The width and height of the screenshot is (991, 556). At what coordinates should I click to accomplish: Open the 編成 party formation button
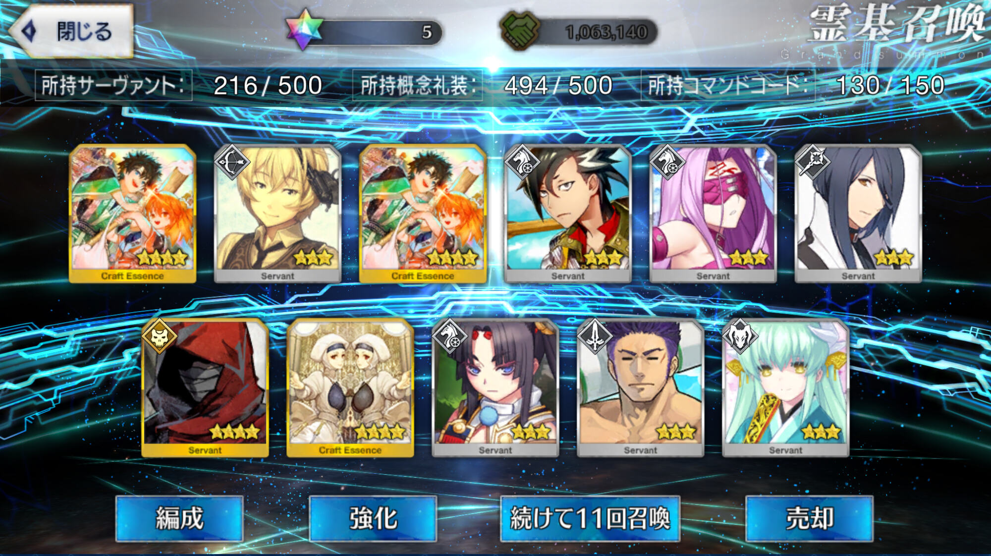click(179, 518)
